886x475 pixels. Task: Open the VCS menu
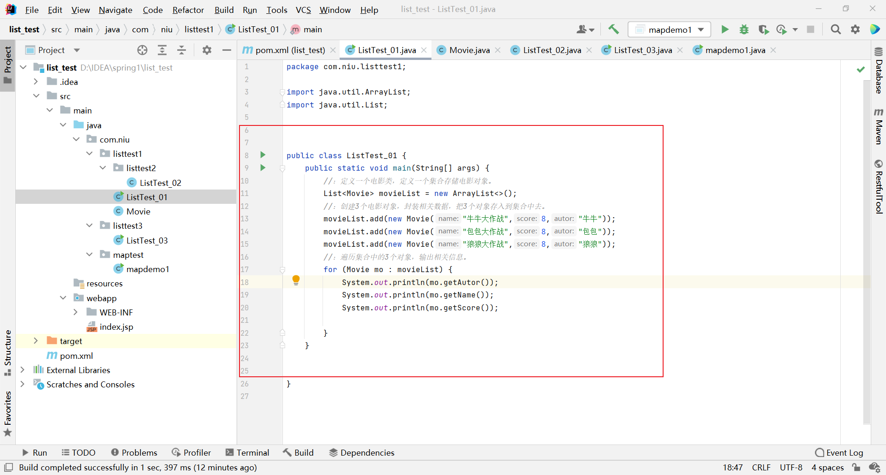pyautogui.click(x=303, y=10)
